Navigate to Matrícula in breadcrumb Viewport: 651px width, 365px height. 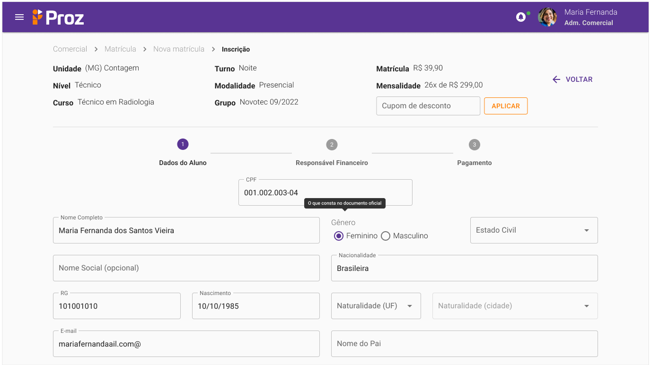pyautogui.click(x=120, y=49)
